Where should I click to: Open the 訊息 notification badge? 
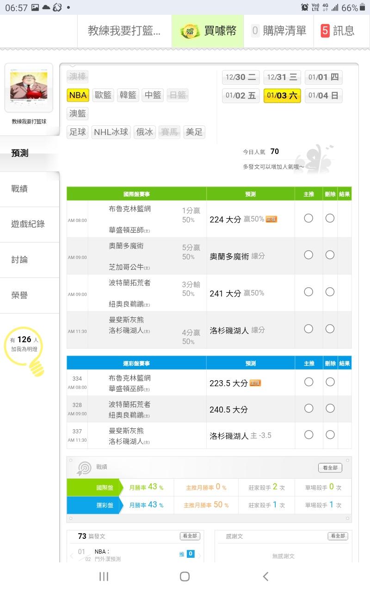(x=325, y=31)
